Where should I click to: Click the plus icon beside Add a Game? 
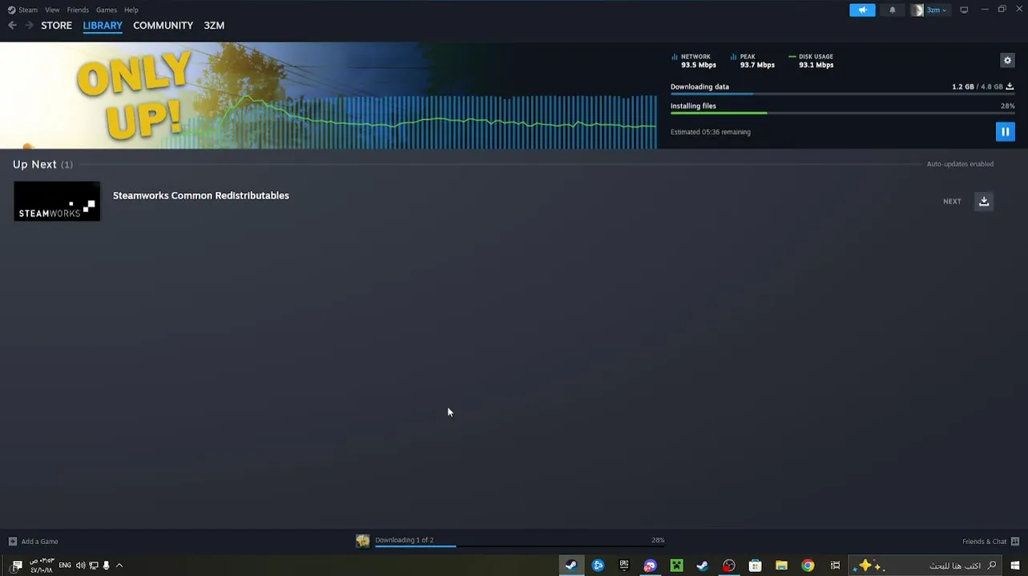click(x=12, y=542)
